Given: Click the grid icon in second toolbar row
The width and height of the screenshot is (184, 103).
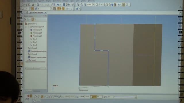Looking at the screenshot, I should [67, 9].
